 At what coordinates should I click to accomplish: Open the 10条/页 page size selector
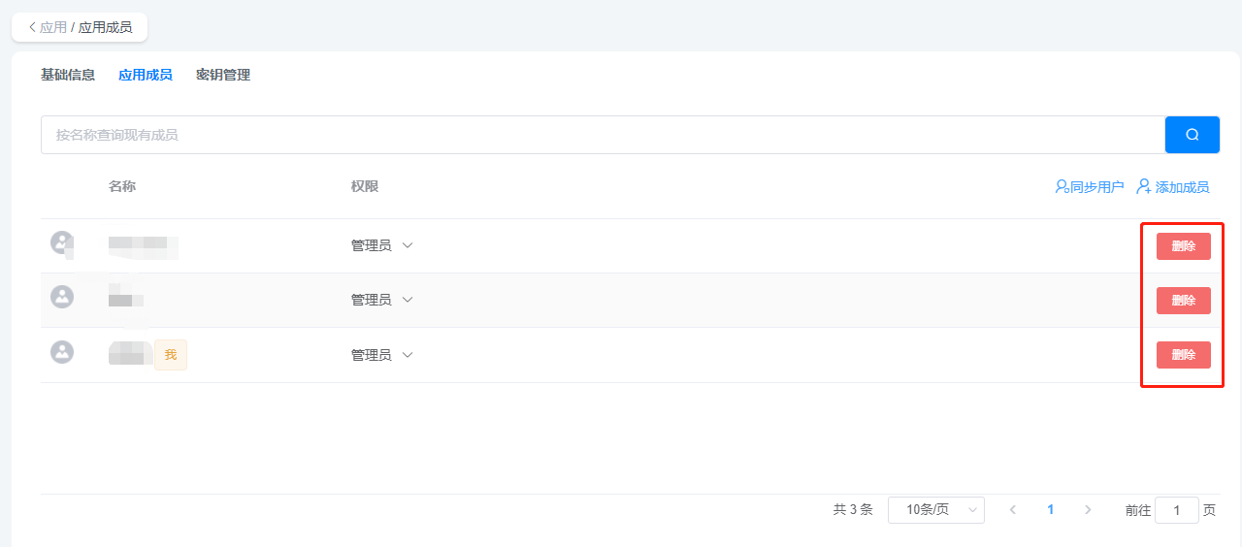(x=936, y=510)
